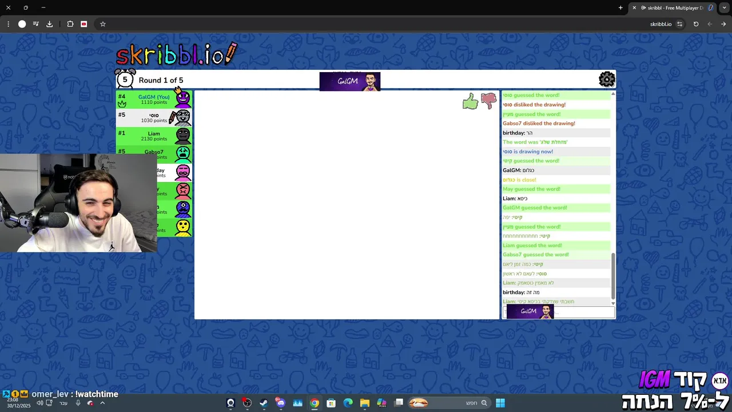Click the yellow avatar in player list
The width and height of the screenshot is (732, 412).
[x=182, y=227]
